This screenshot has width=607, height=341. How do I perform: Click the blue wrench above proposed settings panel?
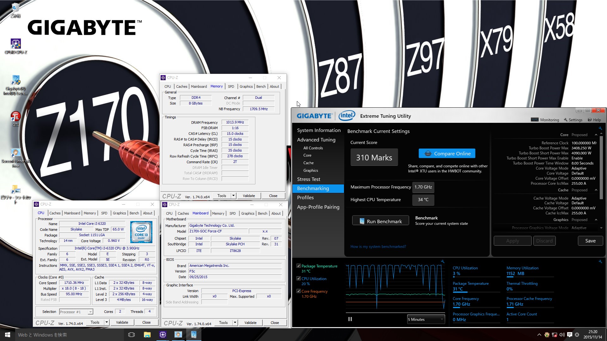600,128
